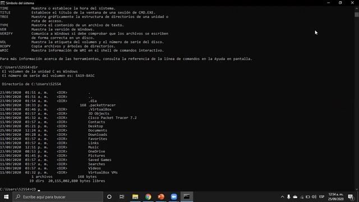
Task: Click the '3D Objects' directory entry
Action: pyautogui.click(x=99, y=113)
